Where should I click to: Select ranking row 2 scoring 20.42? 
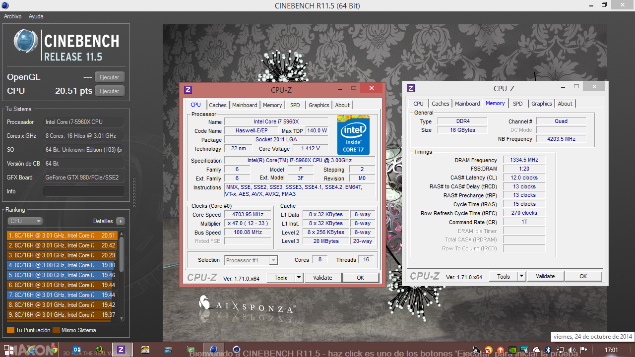coord(62,245)
